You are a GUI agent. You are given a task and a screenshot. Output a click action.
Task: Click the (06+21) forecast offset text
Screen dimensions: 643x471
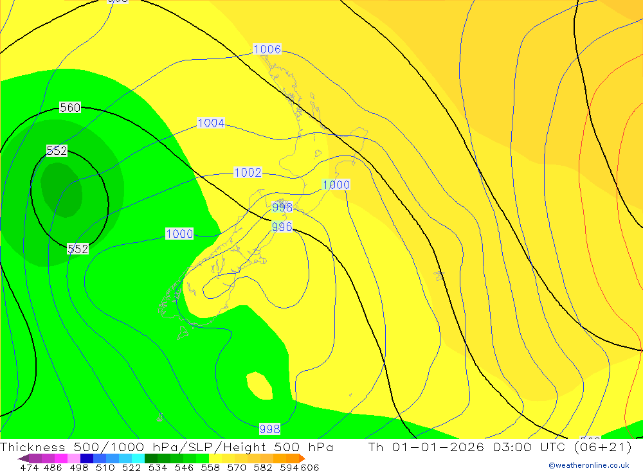pos(602,447)
